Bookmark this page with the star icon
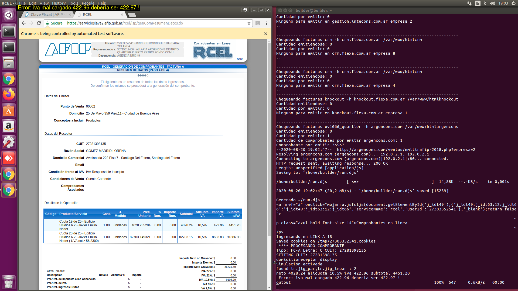This screenshot has width=518, height=291. click(x=249, y=23)
